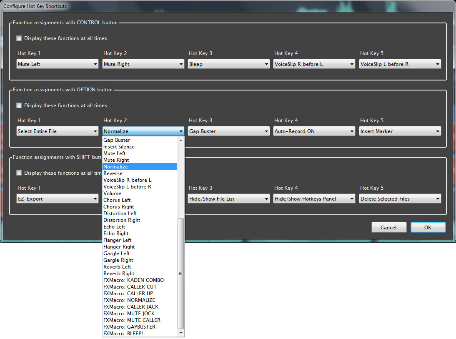Choose 'FXMacro: MUTE CALLER' entry
456x339 pixels.
[x=140, y=320]
